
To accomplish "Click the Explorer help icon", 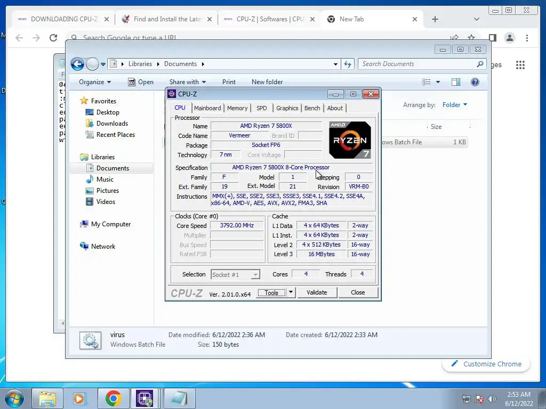I will tap(475, 82).
